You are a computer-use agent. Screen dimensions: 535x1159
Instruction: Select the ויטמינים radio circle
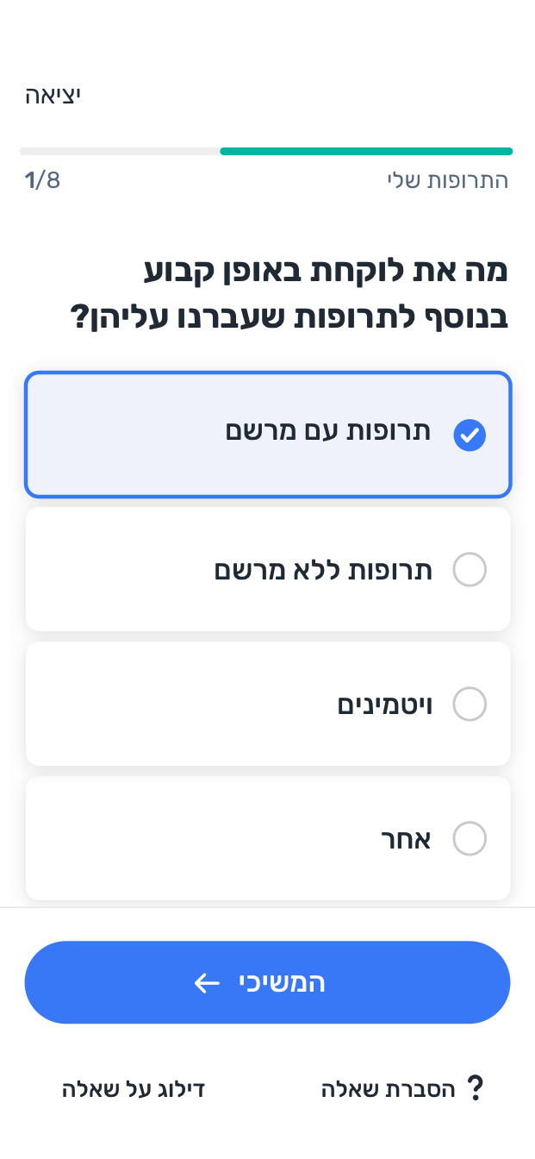point(470,704)
